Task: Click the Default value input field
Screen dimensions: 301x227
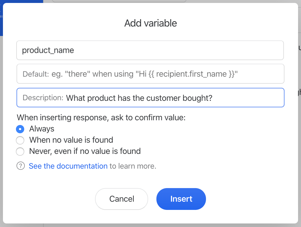Action: point(150,74)
